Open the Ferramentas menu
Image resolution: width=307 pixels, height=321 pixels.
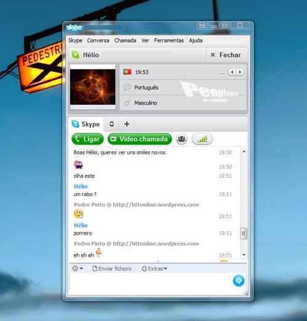point(169,41)
